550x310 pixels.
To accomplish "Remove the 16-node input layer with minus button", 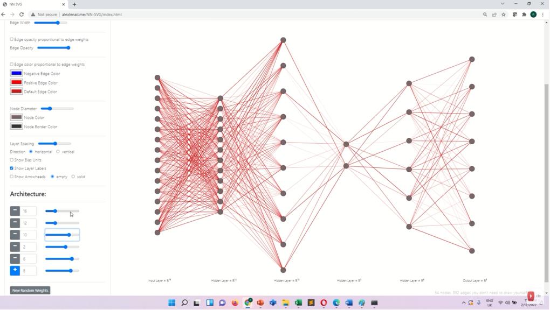I will point(15,211).
